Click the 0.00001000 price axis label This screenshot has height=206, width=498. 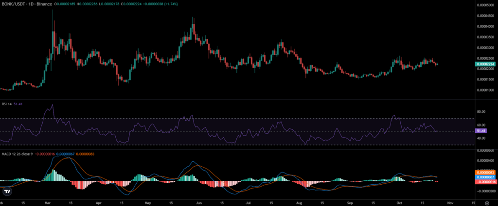pos(485,90)
